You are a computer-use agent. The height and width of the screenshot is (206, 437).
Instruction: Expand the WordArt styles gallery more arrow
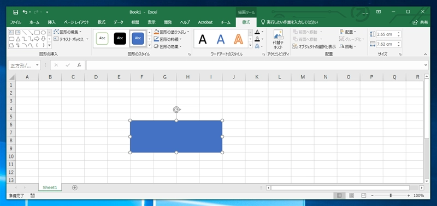250,45
